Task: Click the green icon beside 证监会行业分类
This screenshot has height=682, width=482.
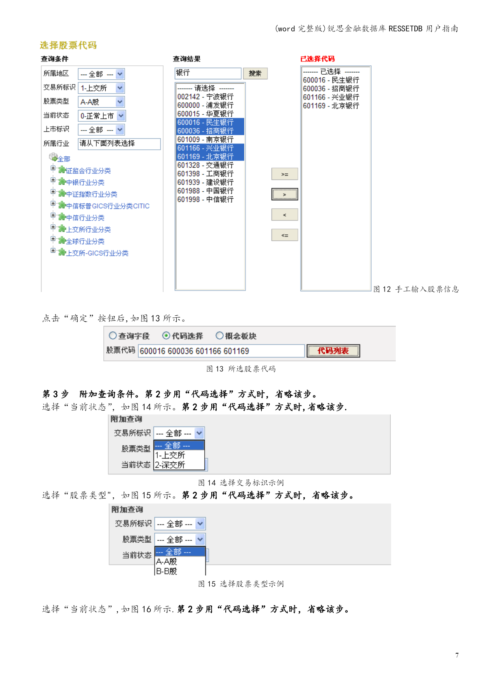Action: 62,170
